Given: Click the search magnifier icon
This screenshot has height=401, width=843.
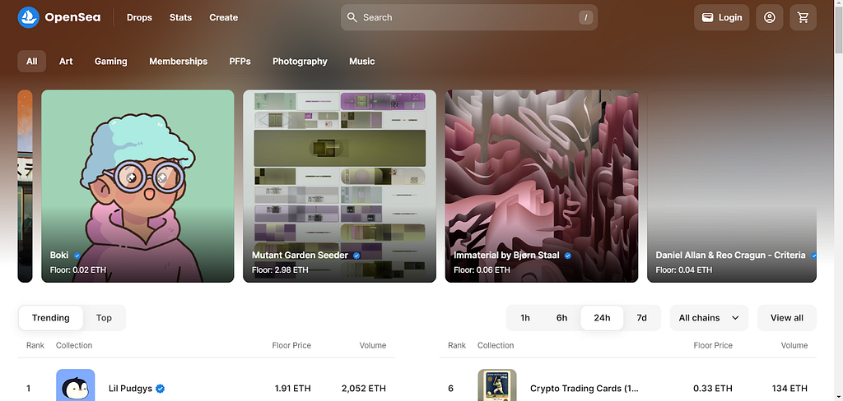Looking at the screenshot, I should coord(352,17).
